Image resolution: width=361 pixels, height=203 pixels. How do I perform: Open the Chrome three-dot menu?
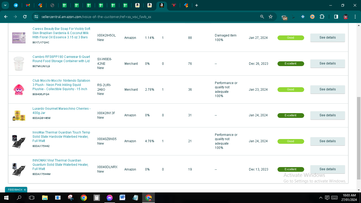click(x=355, y=17)
